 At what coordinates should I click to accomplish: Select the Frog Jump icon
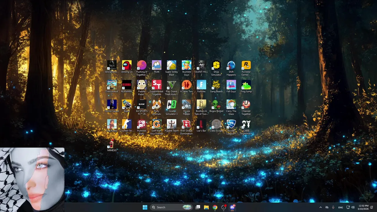(246, 87)
